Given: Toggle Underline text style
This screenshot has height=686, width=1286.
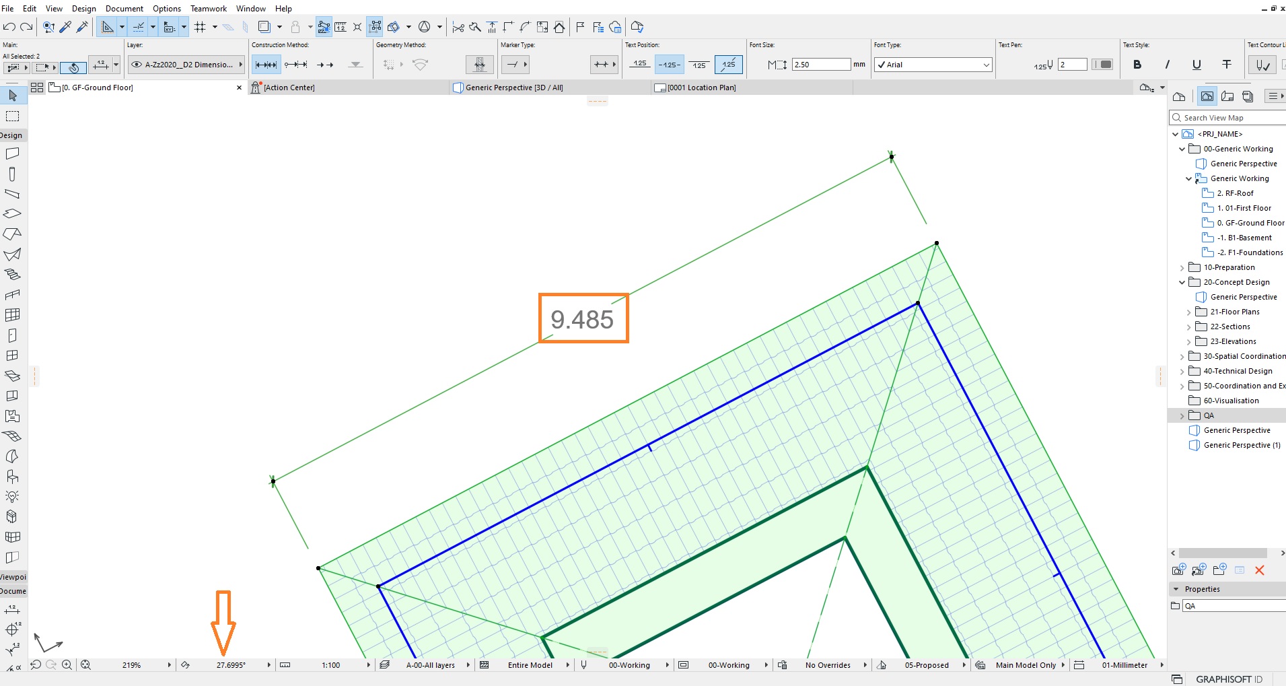Looking at the screenshot, I should coord(1196,65).
